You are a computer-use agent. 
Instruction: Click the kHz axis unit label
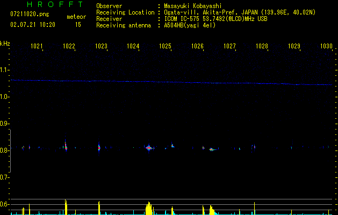(5, 44)
